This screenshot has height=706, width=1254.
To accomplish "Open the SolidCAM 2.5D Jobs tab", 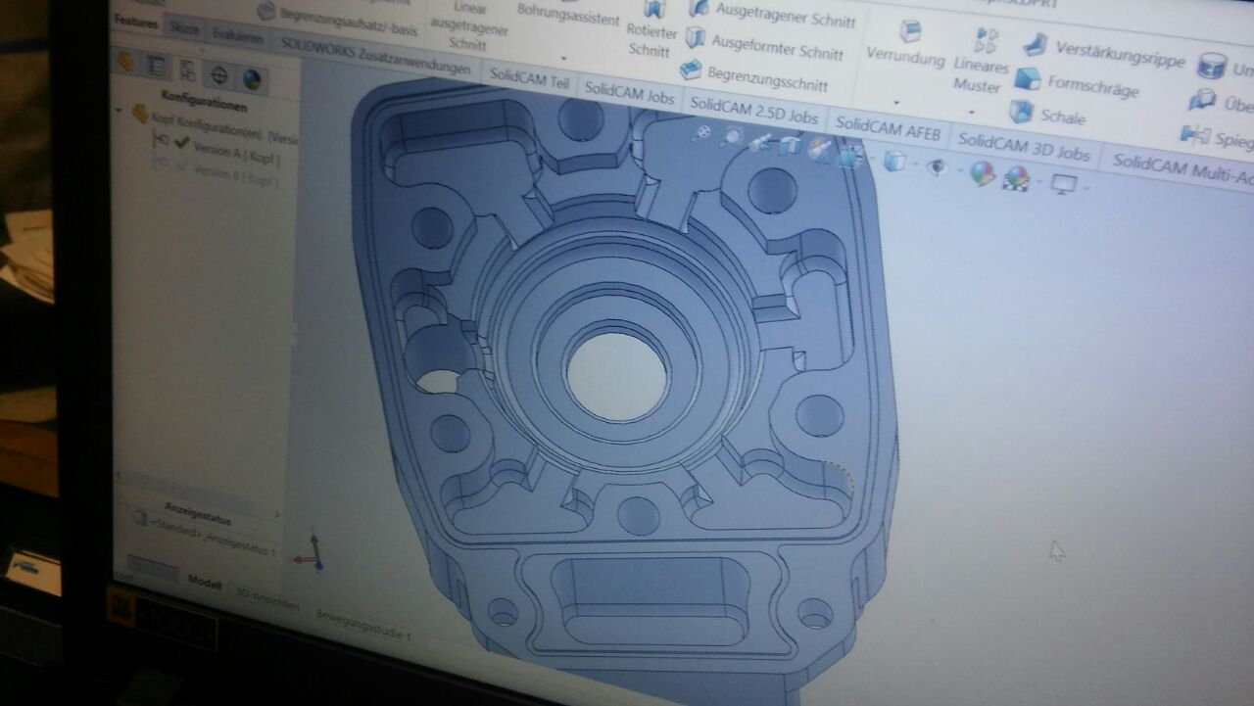I will [x=753, y=110].
